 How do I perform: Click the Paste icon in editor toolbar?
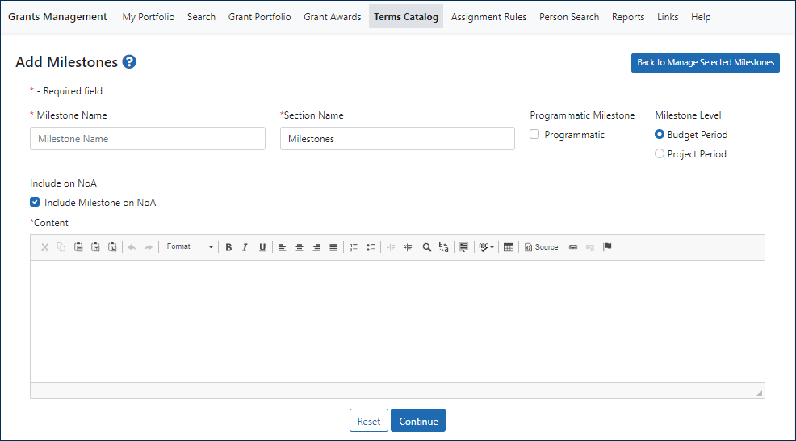[x=78, y=247]
